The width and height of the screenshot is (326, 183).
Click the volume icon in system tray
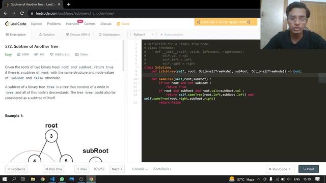pyautogui.click(x=289, y=179)
